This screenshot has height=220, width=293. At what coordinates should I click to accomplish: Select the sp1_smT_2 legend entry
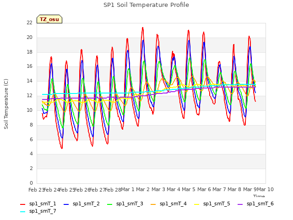coord(81,203)
